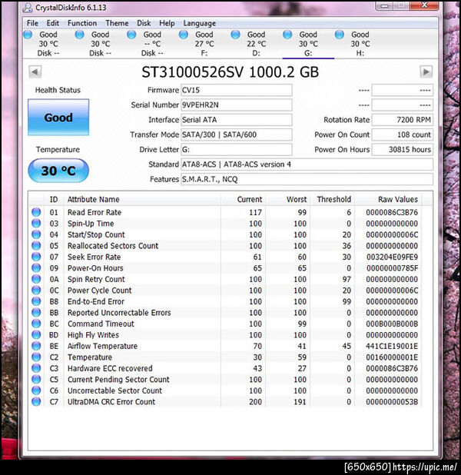Open the File menu
461x475 pixels.
click(x=32, y=23)
